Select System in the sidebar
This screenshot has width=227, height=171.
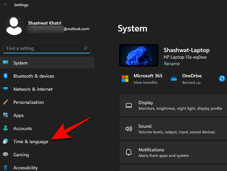[x=21, y=63]
